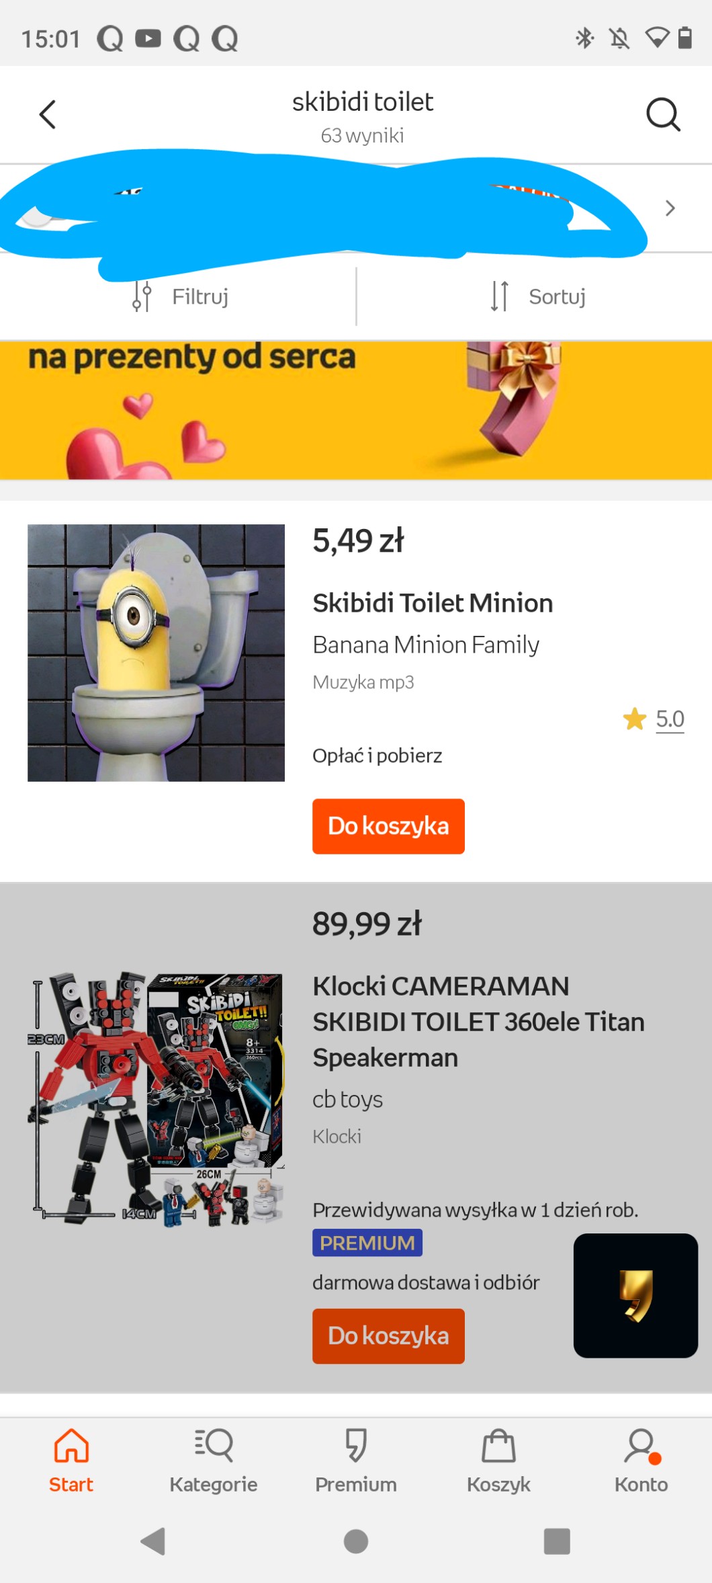Screen dimensions: 712x1583
Task: Open the Sortuj sorting options
Action: (x=537, y=296)
